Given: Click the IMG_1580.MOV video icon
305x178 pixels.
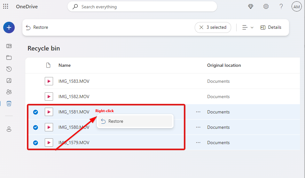Looking at the screenshot, I should click(x=49, y=127).
